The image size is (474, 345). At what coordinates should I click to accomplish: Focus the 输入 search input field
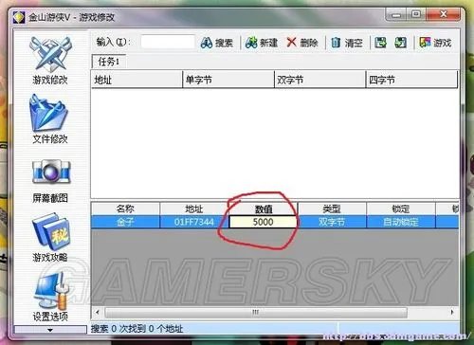[x=168, y=42]
